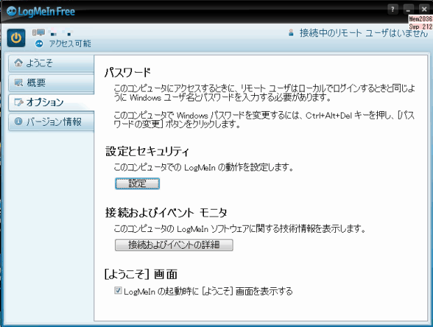The image size is (433, 327).
Task: Open help with the question mark button
Action: click(392, 9)
